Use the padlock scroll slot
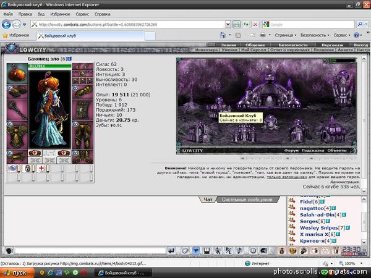The width and height of the screenshot is (371, 278). tap(28, 169)
